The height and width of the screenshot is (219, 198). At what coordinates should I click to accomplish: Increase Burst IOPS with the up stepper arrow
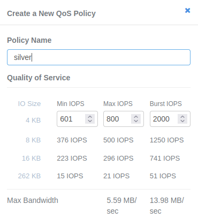click(182, 117)
